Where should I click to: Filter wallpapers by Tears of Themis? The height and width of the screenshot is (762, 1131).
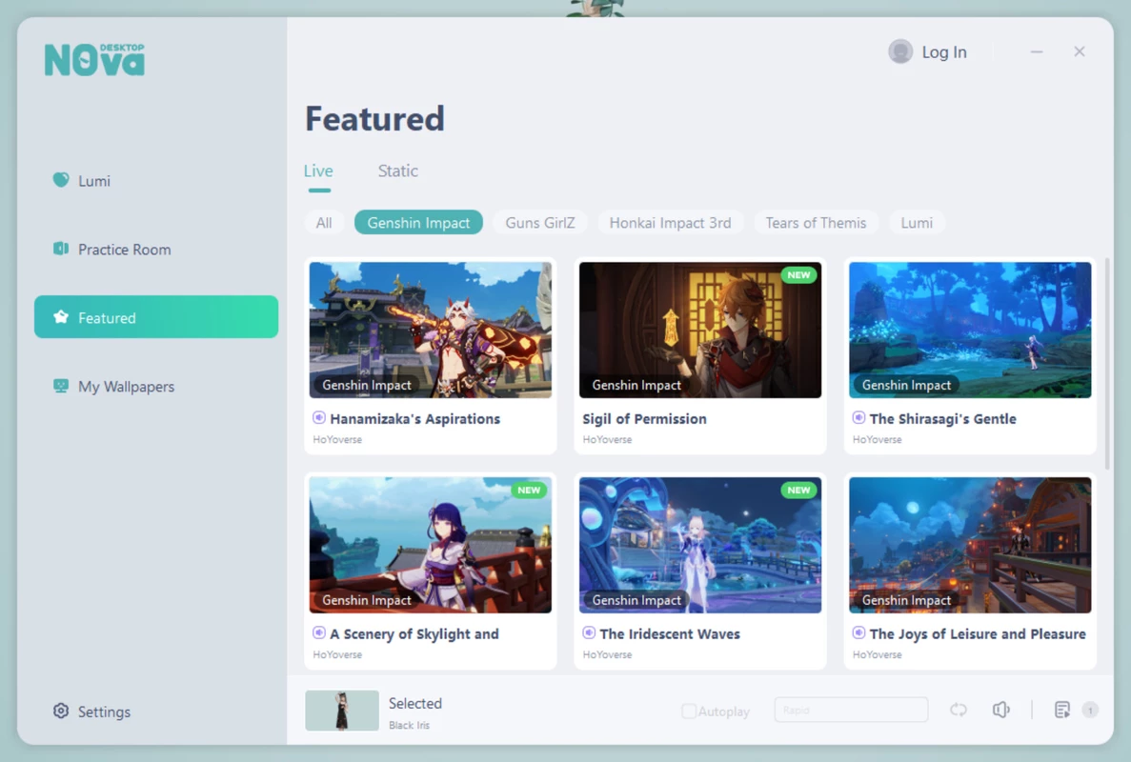(816, 223)
